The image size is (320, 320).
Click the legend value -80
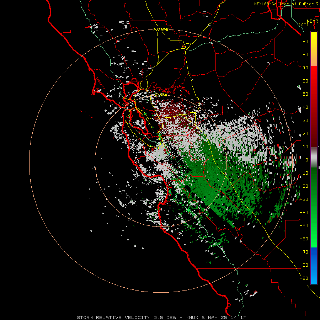pos(304,265)
